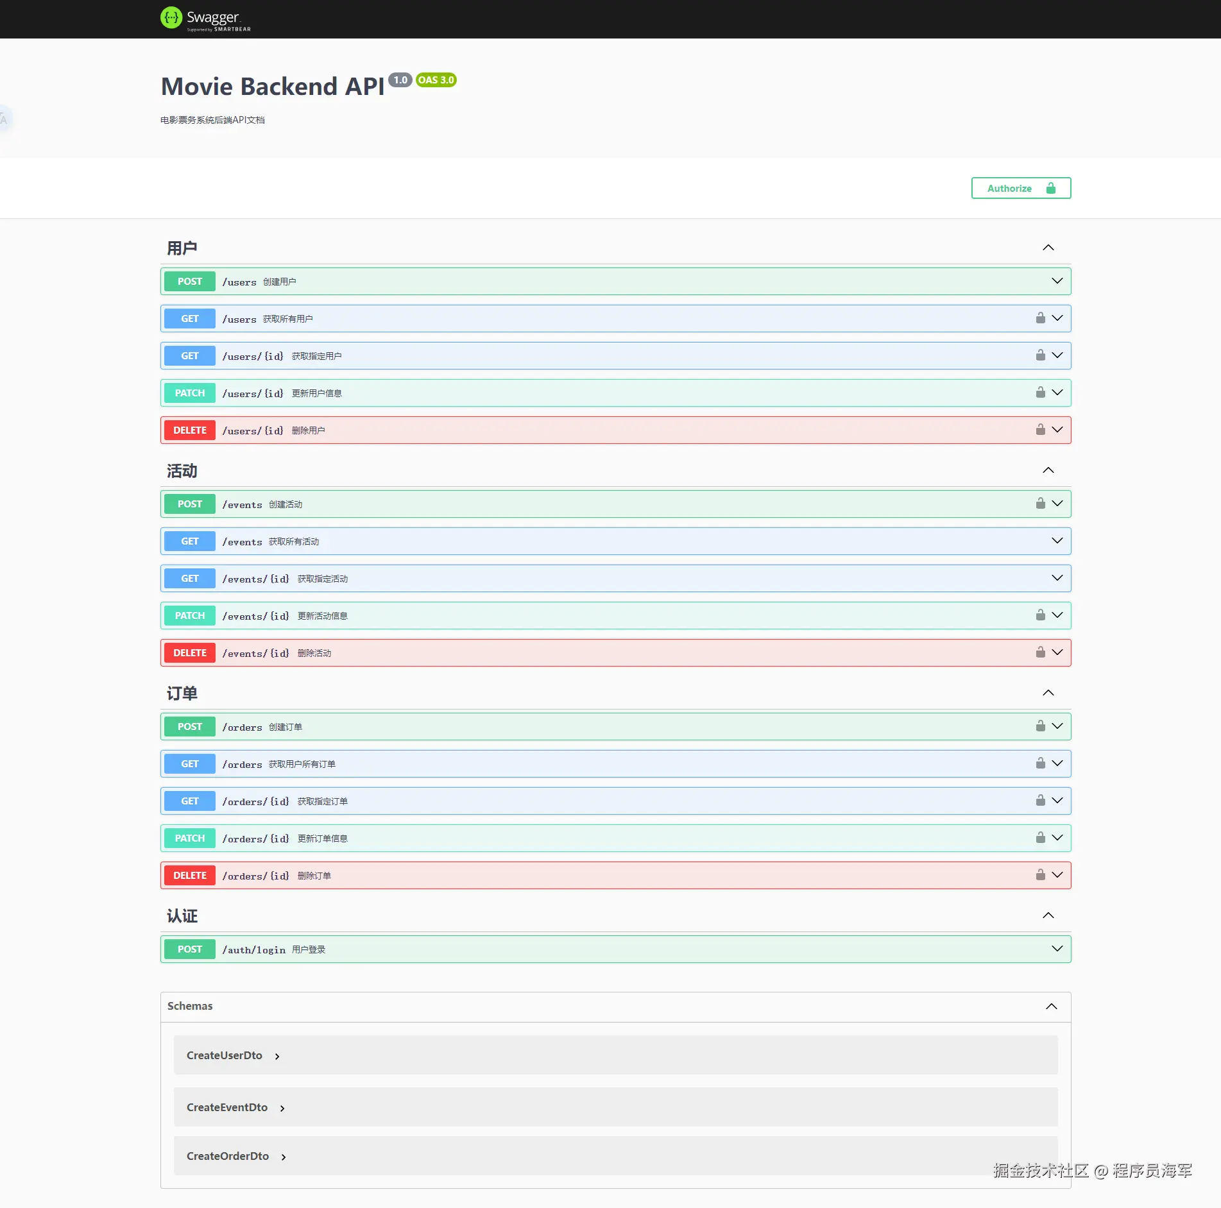The width and height of the screenshot is (1221, 1208).
Task: Collapse the 认证 section
Action: click(x=1048, y=915)
